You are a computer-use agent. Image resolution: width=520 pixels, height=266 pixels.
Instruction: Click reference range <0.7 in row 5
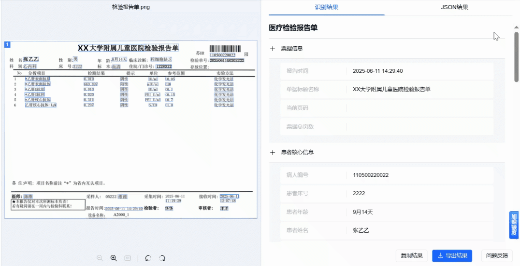(169, 100)
